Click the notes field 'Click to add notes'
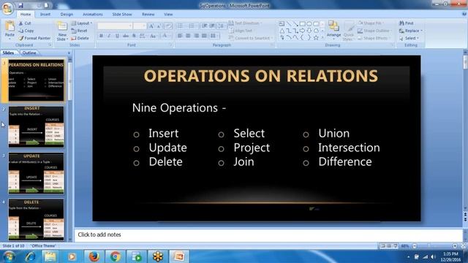 coord(268,235)
